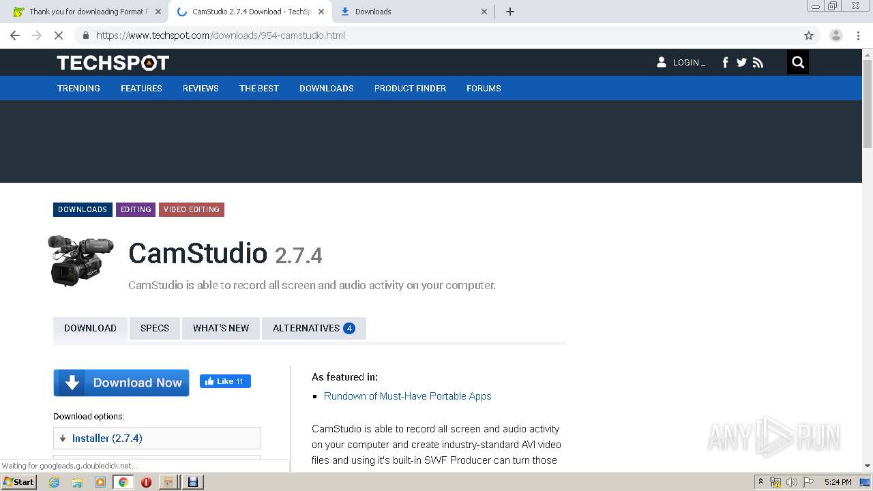Screen dimensions: 873x491
Task: Choose the Installer (2.7.4) download option
Action: [x=157, y=438]
